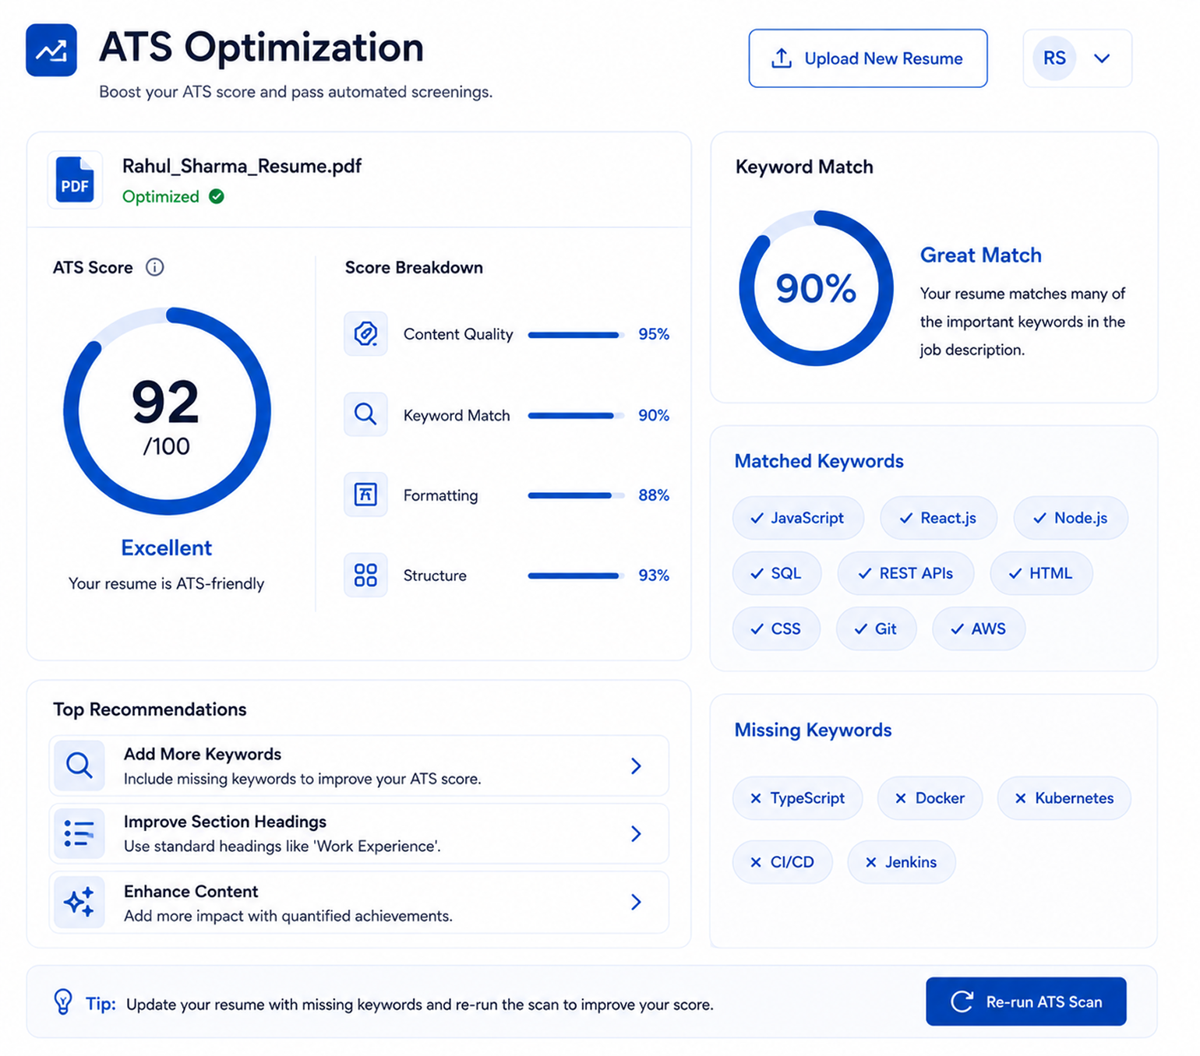Screen dimensions: 1200x1056
Task: Click the green Optimized checkmark icon
Action: pyautogui.click(x=217, y=196)
